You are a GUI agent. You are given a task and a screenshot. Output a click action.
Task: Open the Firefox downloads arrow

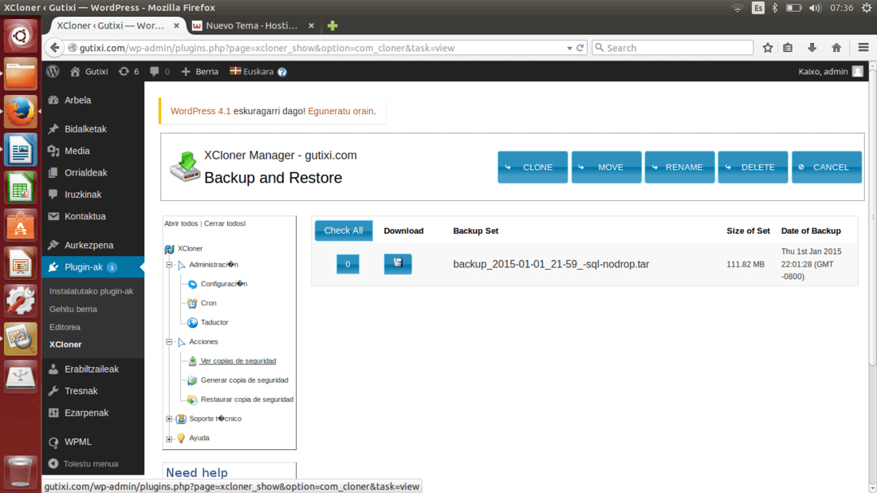tap(812, 48)
